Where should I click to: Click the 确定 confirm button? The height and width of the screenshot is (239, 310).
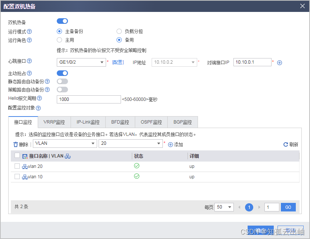(261, 230)
